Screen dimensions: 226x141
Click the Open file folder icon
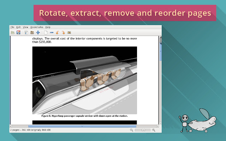13,32
